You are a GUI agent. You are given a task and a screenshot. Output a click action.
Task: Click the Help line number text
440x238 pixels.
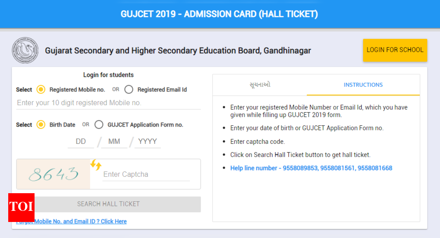coord(311,168)
